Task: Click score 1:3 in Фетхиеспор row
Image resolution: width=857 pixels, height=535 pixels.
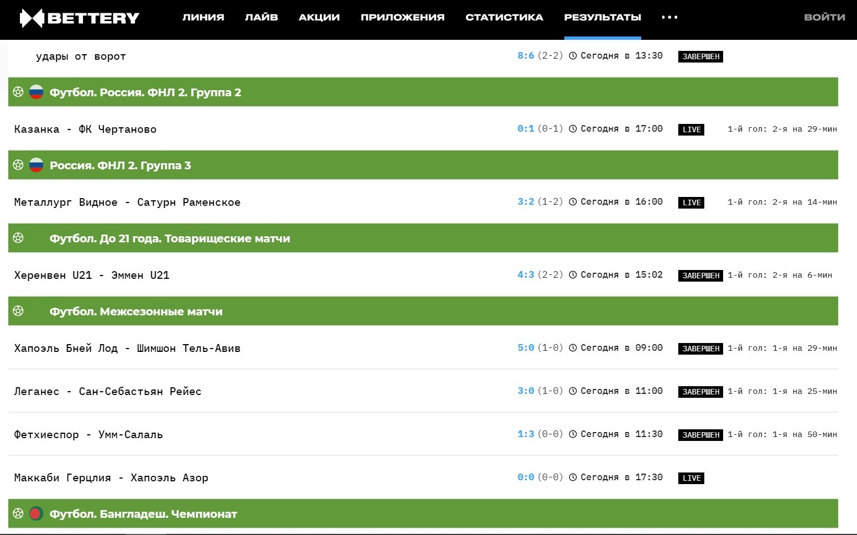Action: (526, 434)
